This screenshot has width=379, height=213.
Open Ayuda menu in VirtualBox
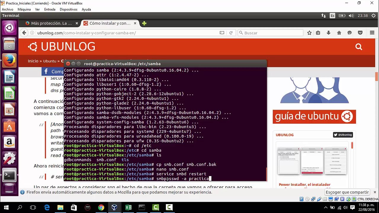tap(86, 9)
